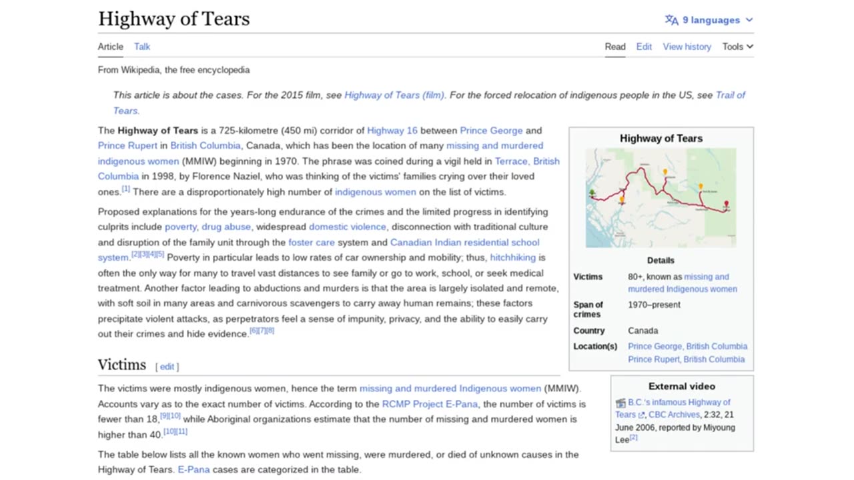Open the indigenous women link

[x=375, y=192]
